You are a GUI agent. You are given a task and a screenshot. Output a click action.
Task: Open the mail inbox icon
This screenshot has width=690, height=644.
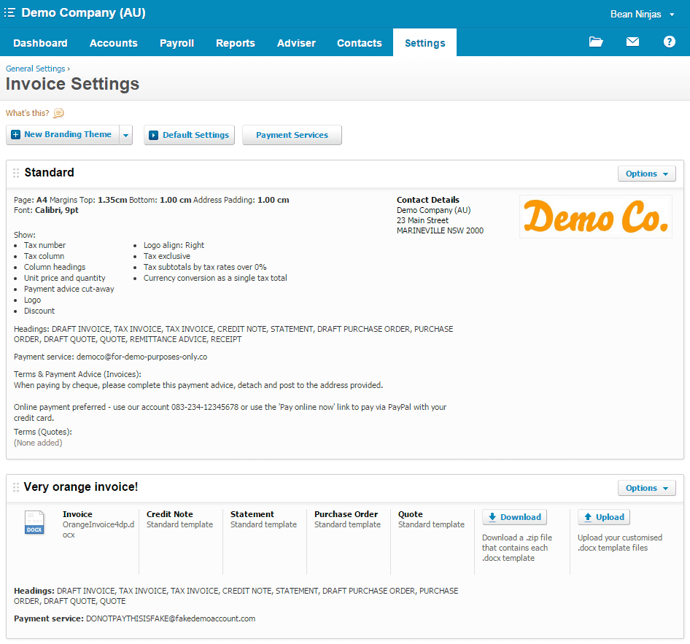click(x=632, y=42)
